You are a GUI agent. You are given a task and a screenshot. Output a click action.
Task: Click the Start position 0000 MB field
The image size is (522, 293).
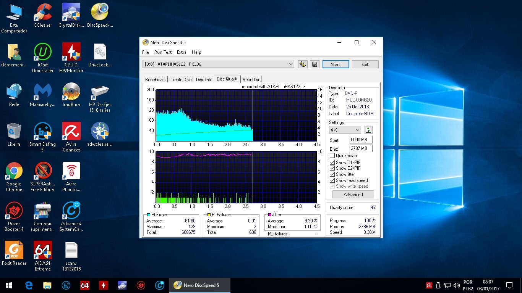(x=361, y=140)
